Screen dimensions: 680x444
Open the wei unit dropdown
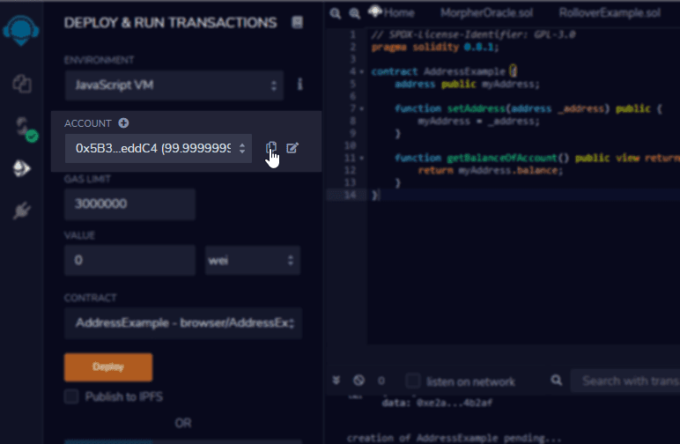(253, 260)
